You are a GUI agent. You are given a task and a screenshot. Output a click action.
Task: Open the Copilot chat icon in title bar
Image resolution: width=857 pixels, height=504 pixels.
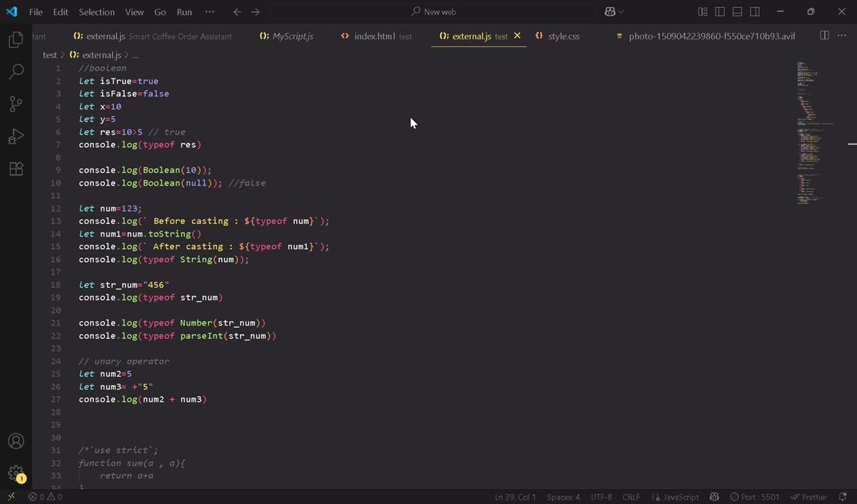(610, 12)
